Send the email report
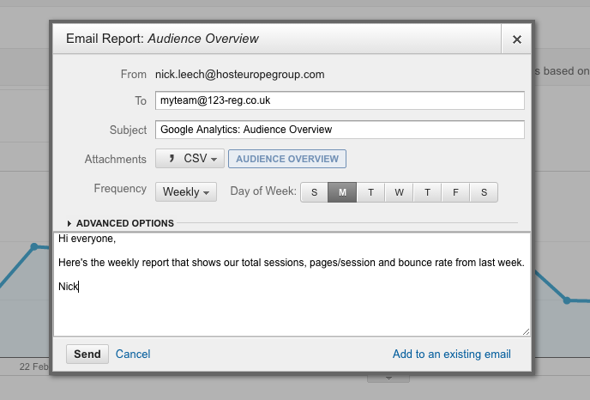Image resolution: width=590 pixels, height=400 pixels. [87, 354]
